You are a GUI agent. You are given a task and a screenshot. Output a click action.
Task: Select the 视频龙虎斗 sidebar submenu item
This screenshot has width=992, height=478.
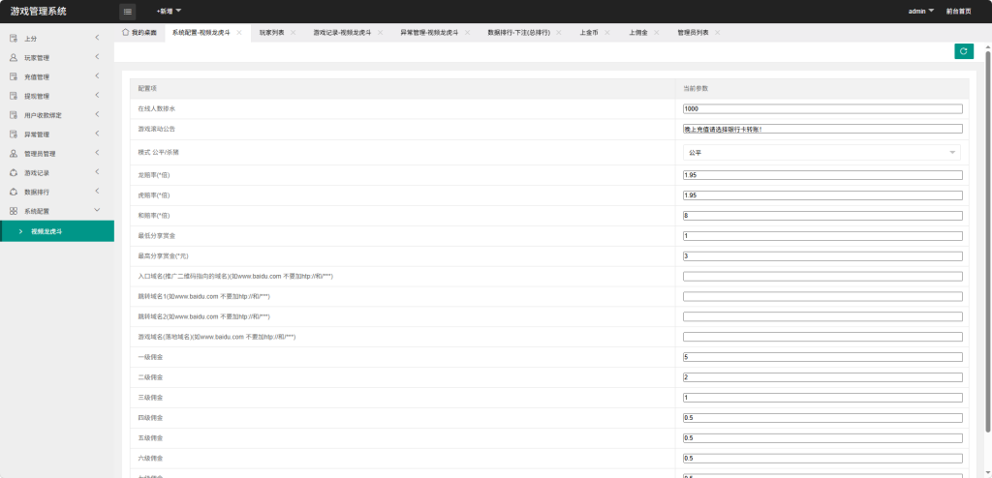(57, 231)
